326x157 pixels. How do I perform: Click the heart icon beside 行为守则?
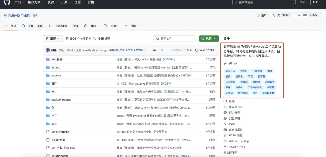(x=225, y=113)
